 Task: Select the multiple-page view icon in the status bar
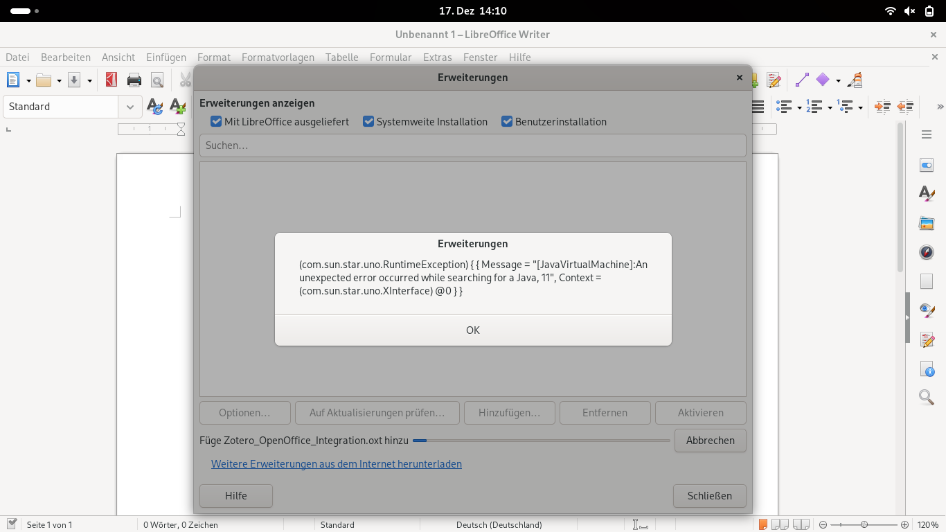point(780,524)
